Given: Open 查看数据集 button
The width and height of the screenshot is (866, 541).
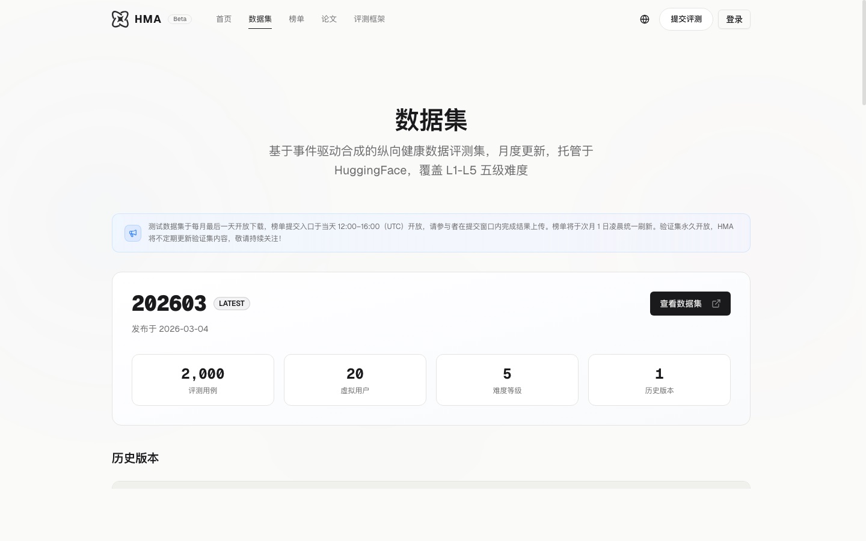Looking at the screenshot, I should [x=690, y=304].
